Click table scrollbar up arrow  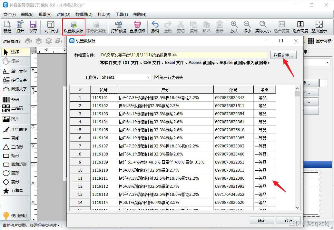297,88
